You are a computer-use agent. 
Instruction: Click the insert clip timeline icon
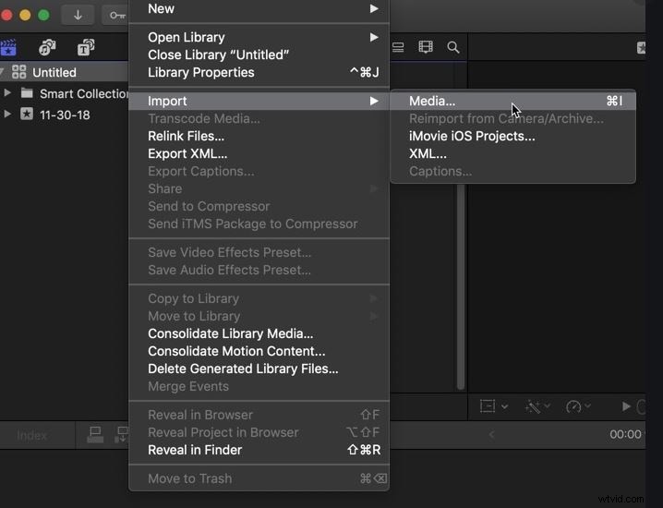pos(121,435)
